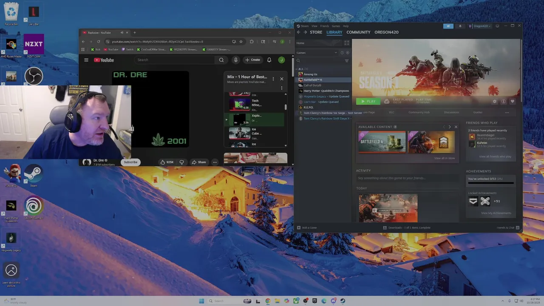Open Windows Start menu
The width and height of the screenshot is (544, 306).
pos(201,301)
